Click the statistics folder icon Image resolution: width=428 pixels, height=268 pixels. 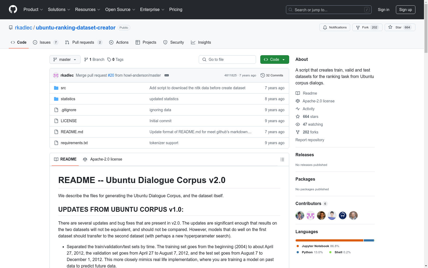pyautogui.click(x=56, y=99)
